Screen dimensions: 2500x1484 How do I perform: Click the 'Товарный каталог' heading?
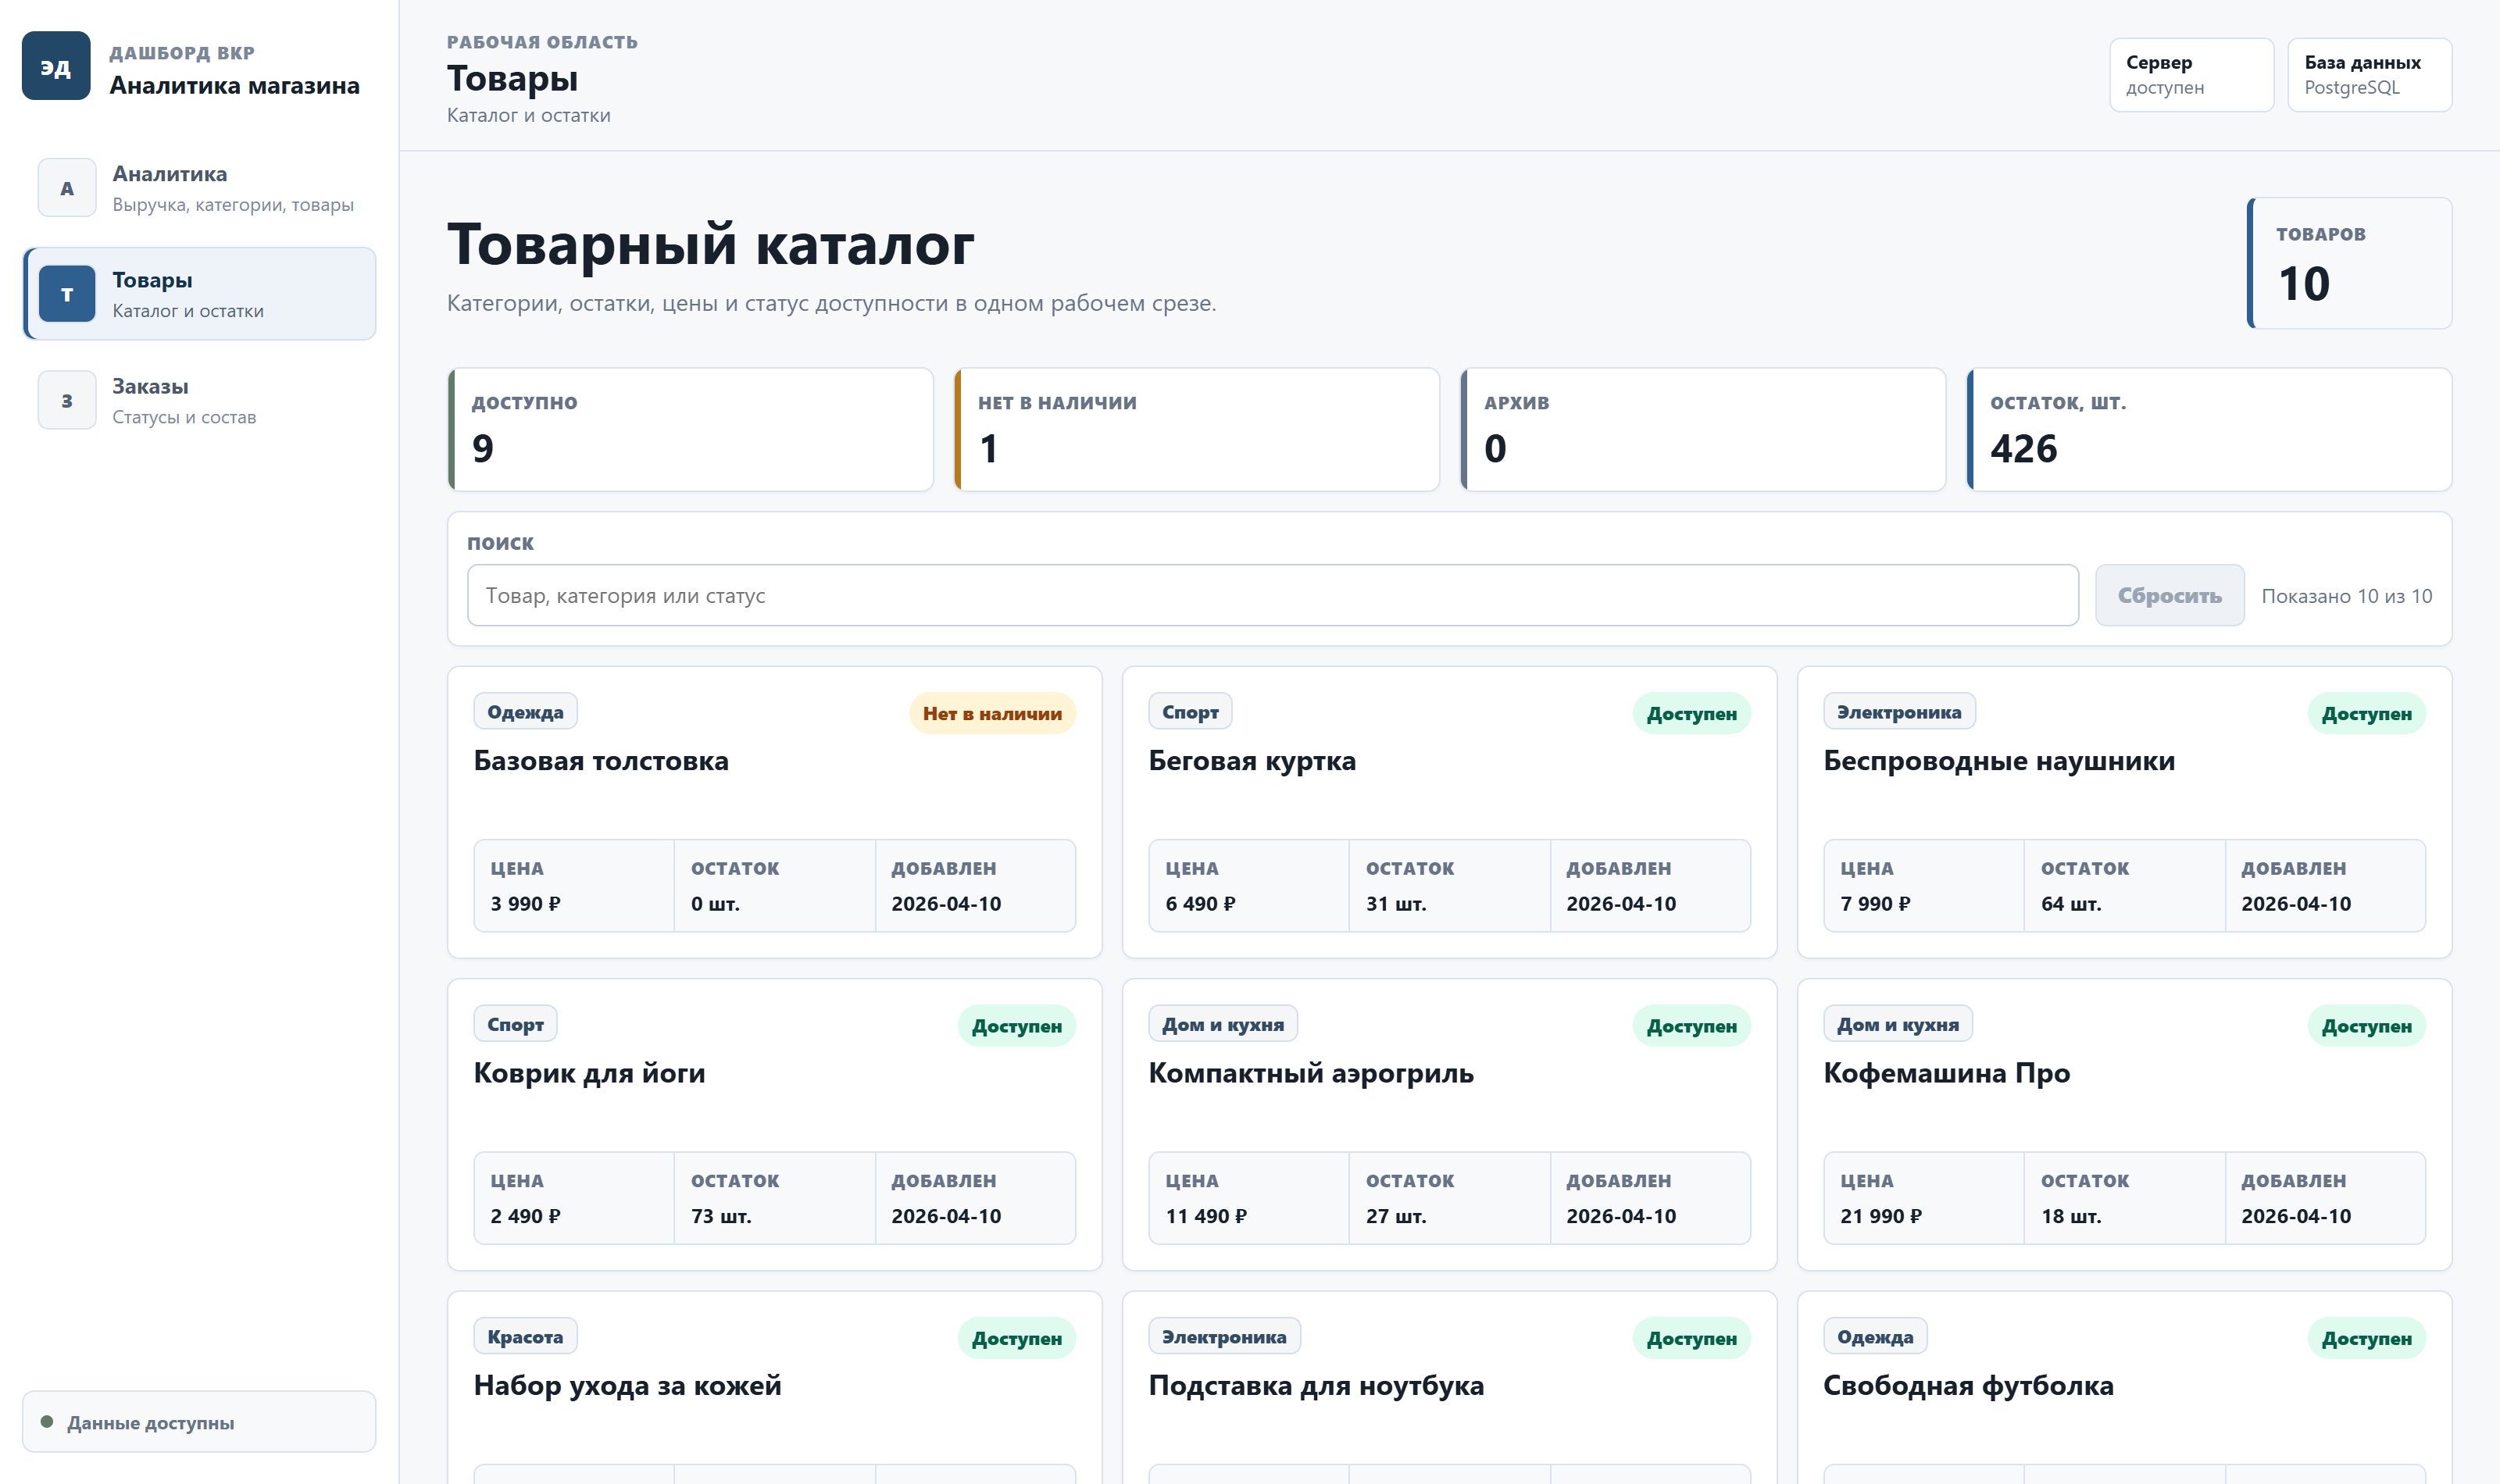click(x=710, y=244)
